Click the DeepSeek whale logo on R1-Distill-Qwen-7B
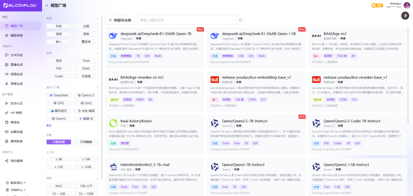Image resolution: width=413 pixels, height=196 pixels. point(113,36)
